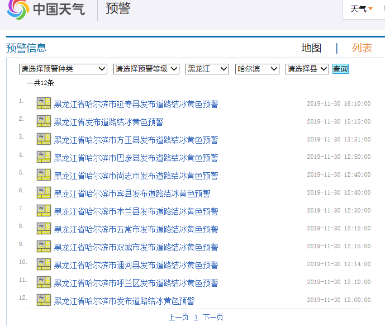Switch to 地图 map view
This screenshot has height=326, width=385.
311,48
